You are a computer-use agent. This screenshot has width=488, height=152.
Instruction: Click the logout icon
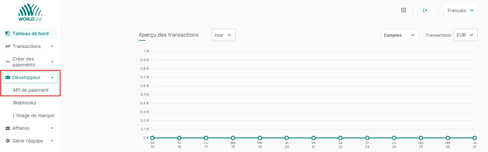[425, 10]
